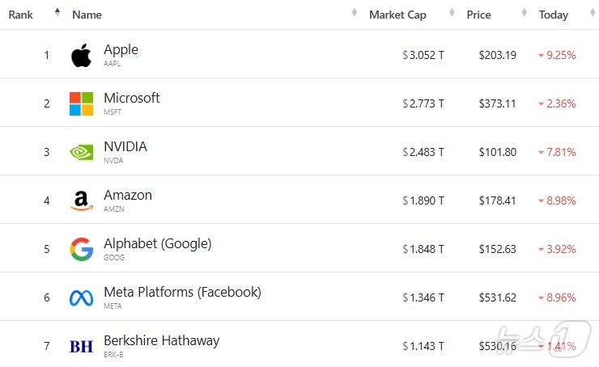Click the Google G logo
The width and height of the screenshot is (599, 367).
82,249
